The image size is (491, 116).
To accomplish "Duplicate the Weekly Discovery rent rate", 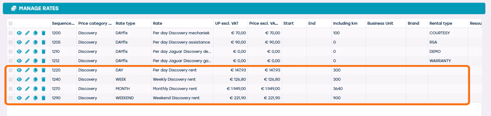I will (x=35, y=79).
